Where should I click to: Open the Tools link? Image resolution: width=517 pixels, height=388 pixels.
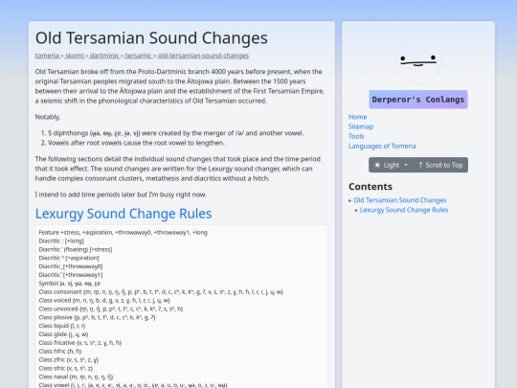(356, 136)
